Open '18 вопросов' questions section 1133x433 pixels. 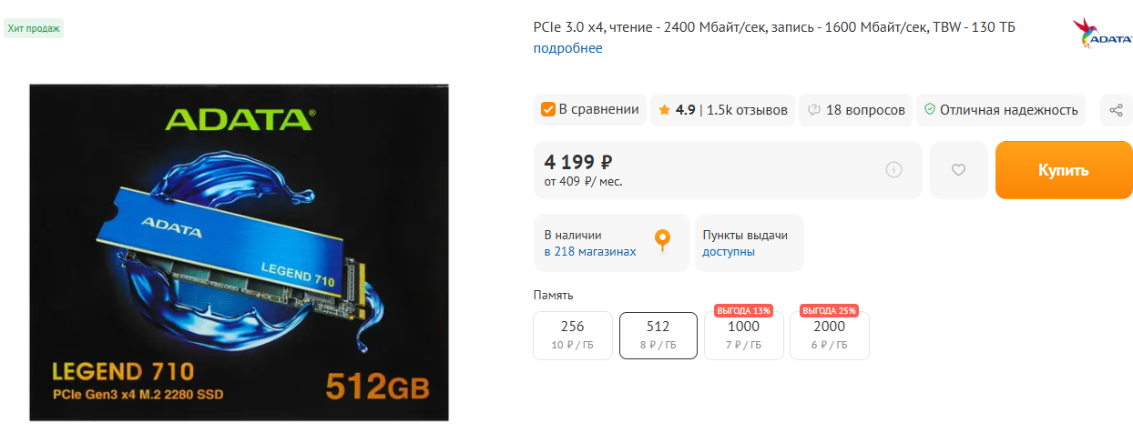pos(865,110)
